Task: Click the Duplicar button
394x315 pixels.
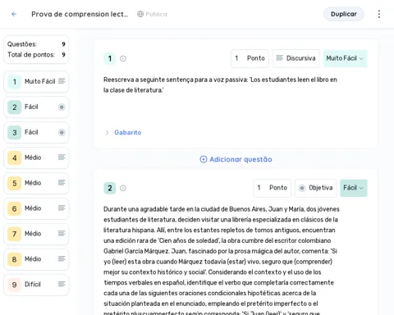Action: (344, 14)
